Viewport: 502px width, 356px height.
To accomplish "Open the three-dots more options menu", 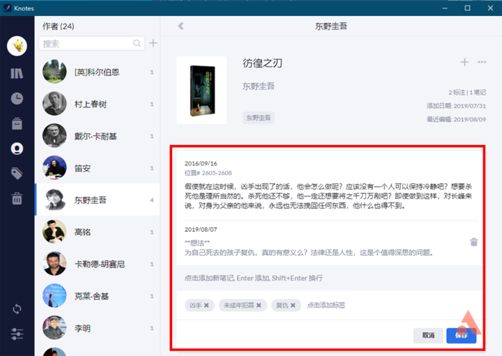I will point(482,62).
